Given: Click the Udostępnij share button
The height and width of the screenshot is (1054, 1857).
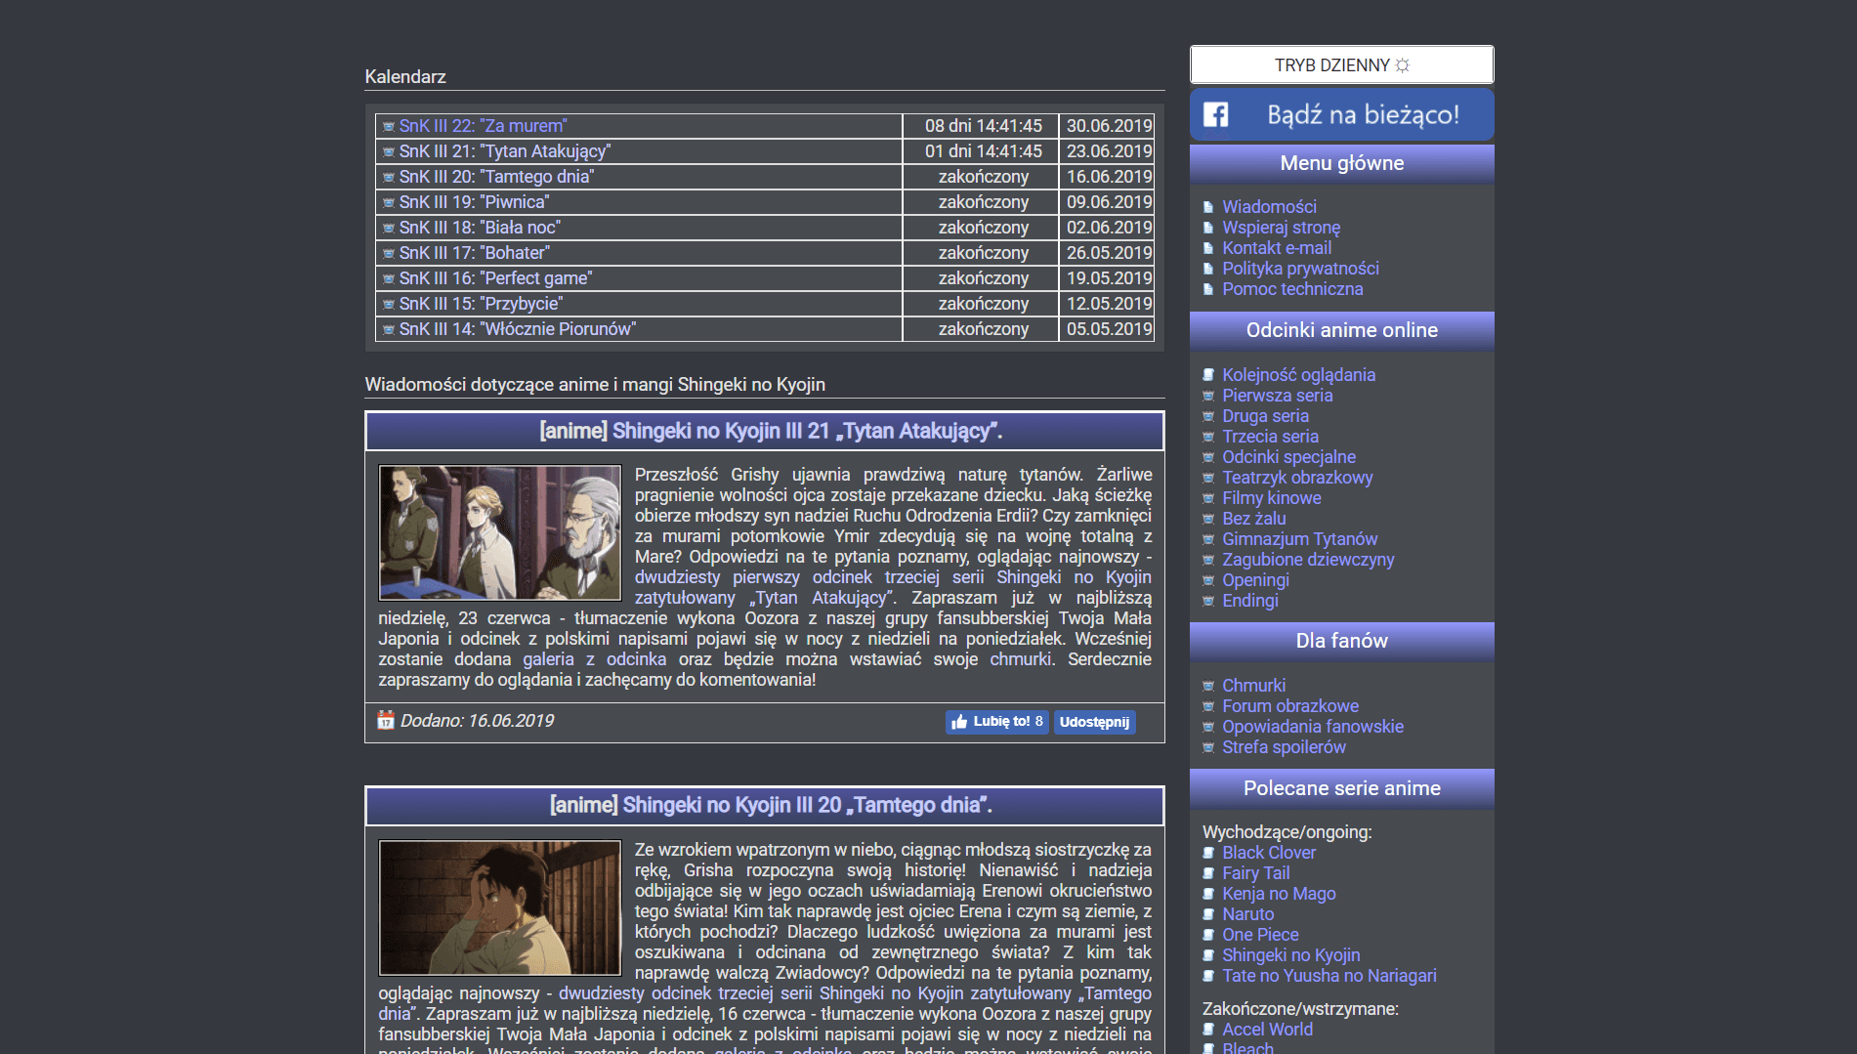Looking at the screenshot, I should pos(1094,722).
